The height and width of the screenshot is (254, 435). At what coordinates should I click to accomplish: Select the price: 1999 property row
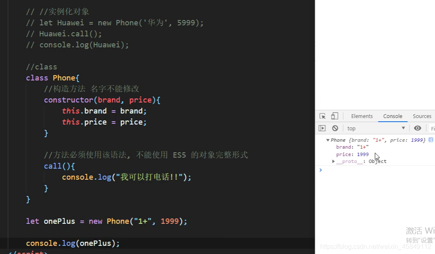click(x=352, y=154)
